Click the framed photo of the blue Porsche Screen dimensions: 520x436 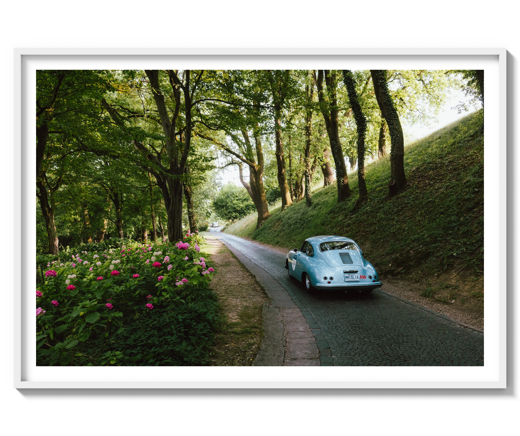point(260,218)
